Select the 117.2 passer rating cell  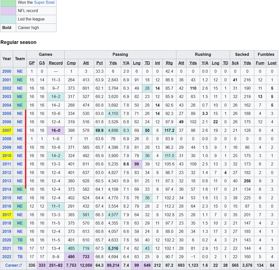point(169,130)
